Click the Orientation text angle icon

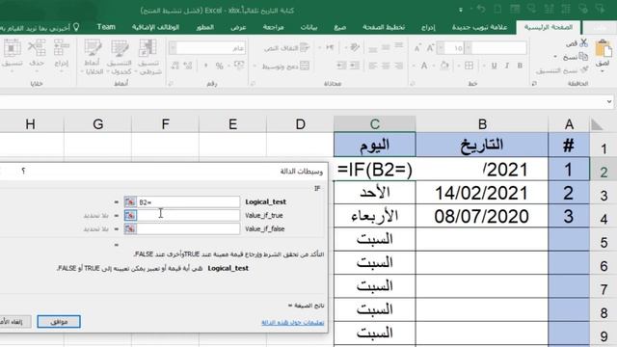tap(354, 47)
